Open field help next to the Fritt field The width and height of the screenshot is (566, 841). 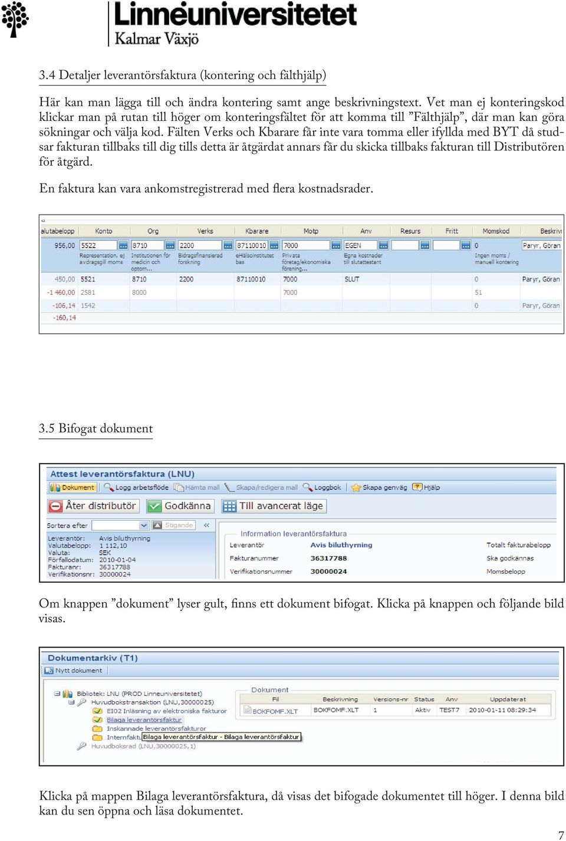(x=466, y=245)
